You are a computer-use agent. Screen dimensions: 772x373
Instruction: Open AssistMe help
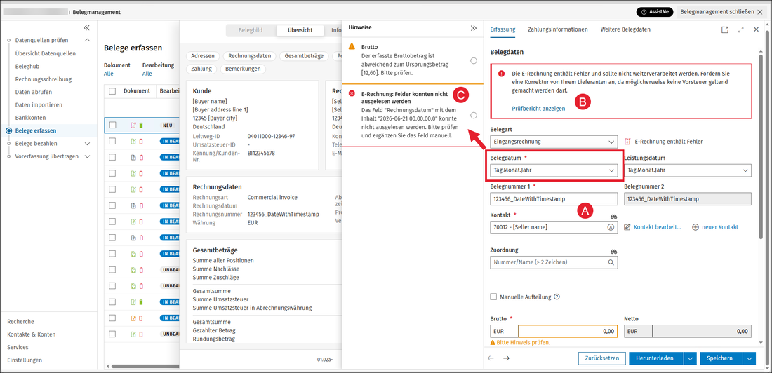[654, 12]
